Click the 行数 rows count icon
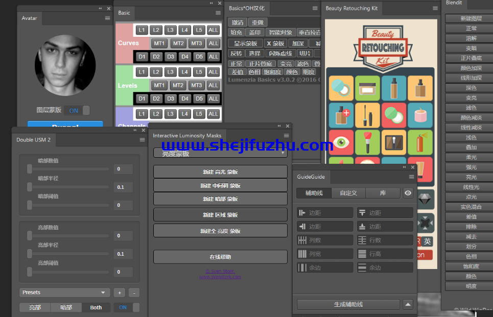The width and height of the screenshot is (493, 317). coord(362,240)
